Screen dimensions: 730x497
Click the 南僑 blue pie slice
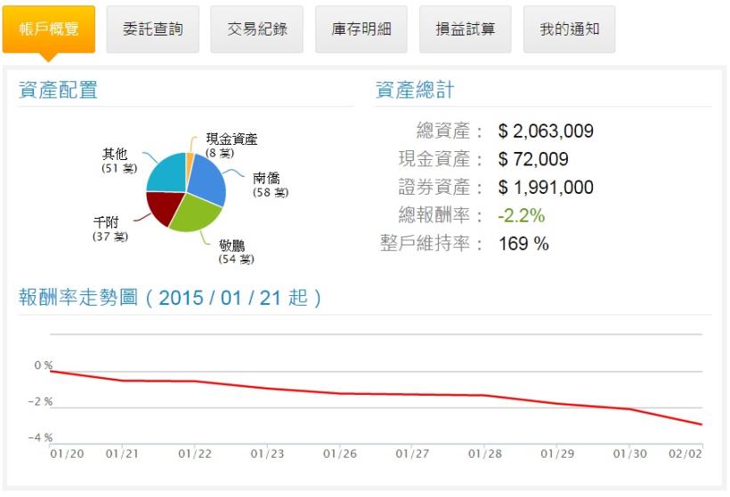(x=207, y=180)
